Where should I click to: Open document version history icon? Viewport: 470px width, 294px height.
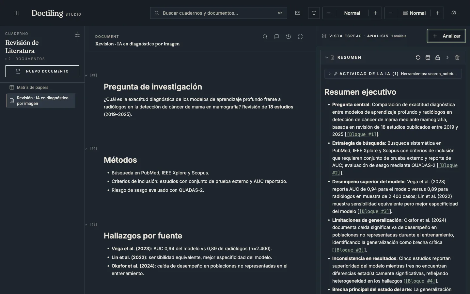(289, 37)
